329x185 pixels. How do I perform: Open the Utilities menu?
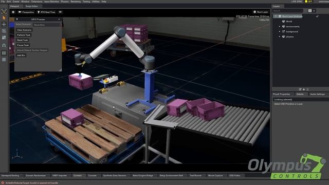point(96,2)
